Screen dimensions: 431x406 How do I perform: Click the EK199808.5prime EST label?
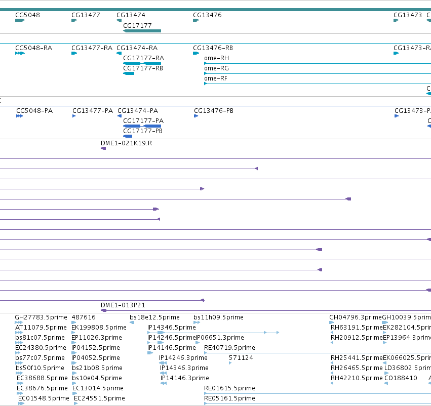pos(99,328)
